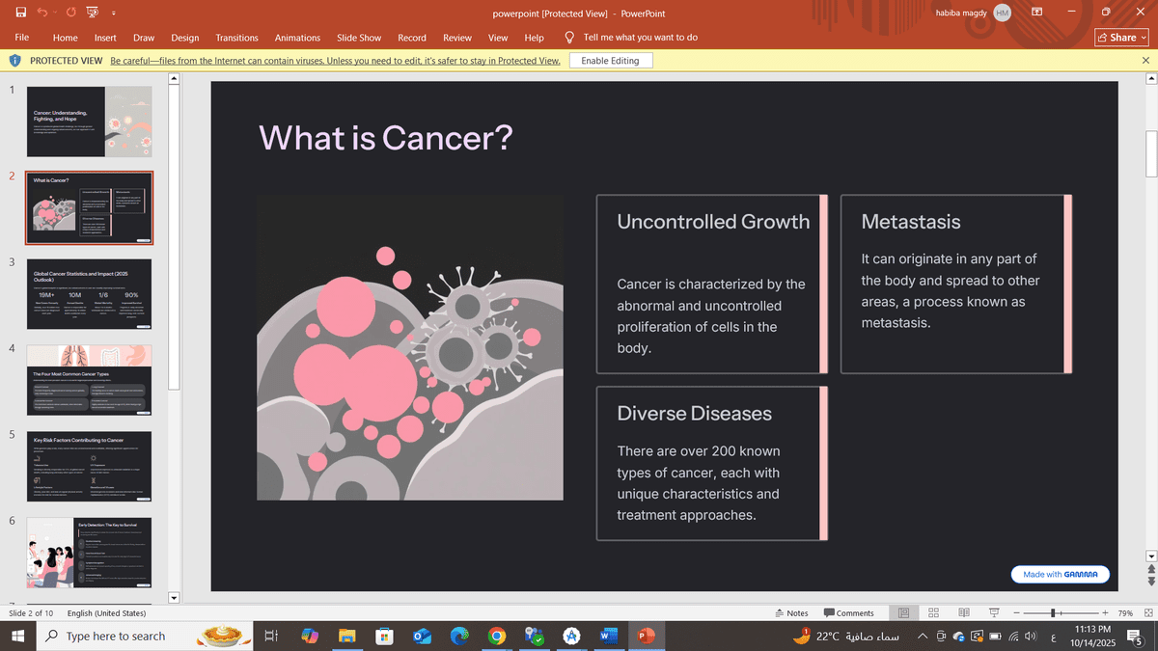The height and width of the screenshot is (651, 1158).
Task: Switch to Slide Sorter view
Action: pos(933,613)
